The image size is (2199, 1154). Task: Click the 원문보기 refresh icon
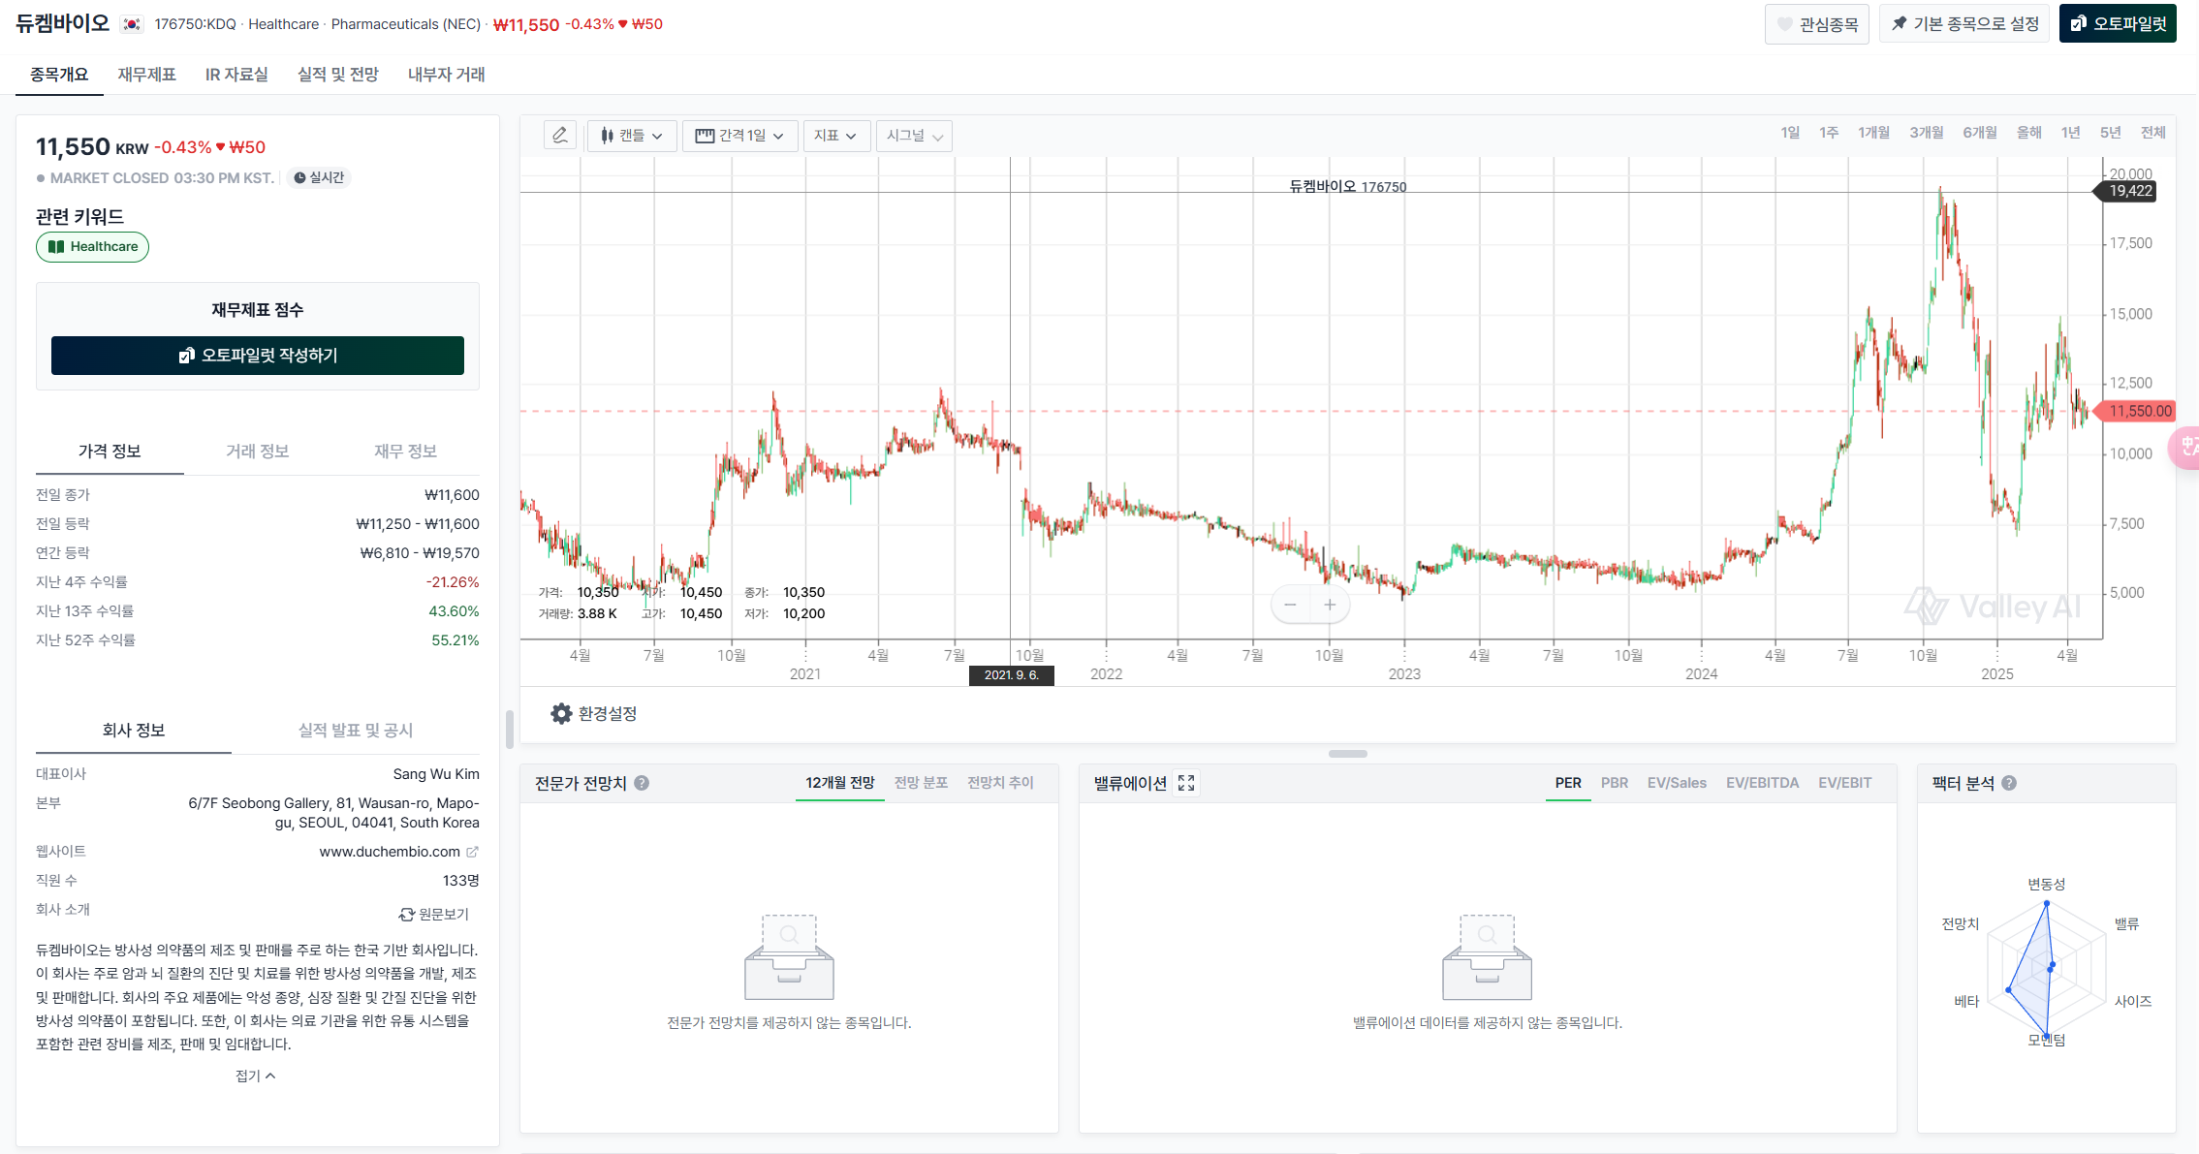click(x=407, y=915)
